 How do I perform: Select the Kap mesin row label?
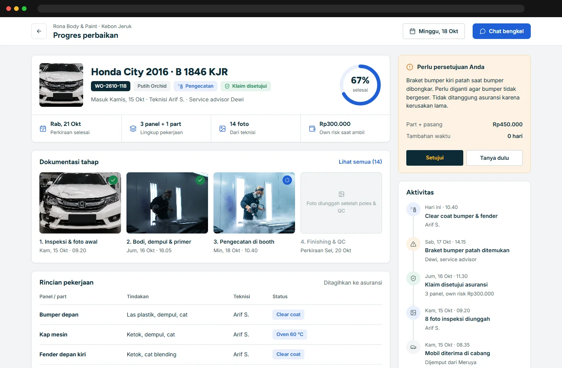pyautogui.click(x=53, y=334)
